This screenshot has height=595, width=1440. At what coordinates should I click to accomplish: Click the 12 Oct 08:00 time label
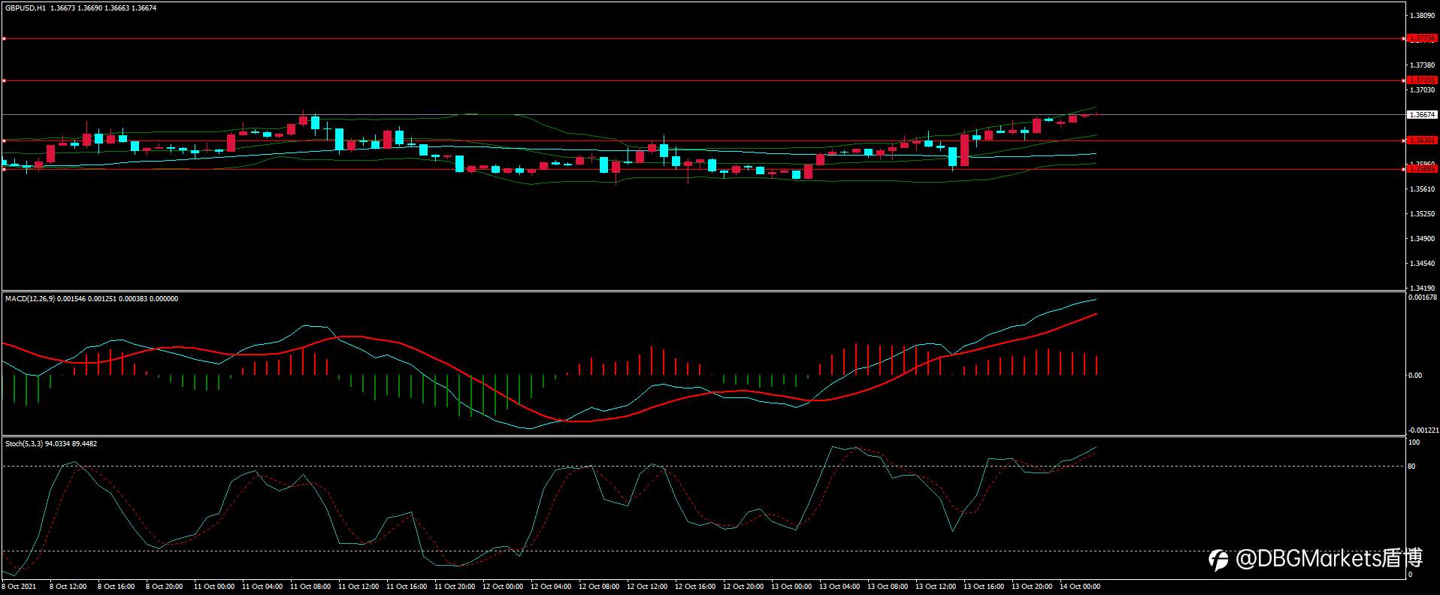tap(598, 587)
